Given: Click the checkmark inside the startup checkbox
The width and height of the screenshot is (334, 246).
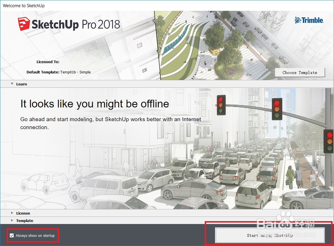Looking at the screenshot, I should 12,235.
